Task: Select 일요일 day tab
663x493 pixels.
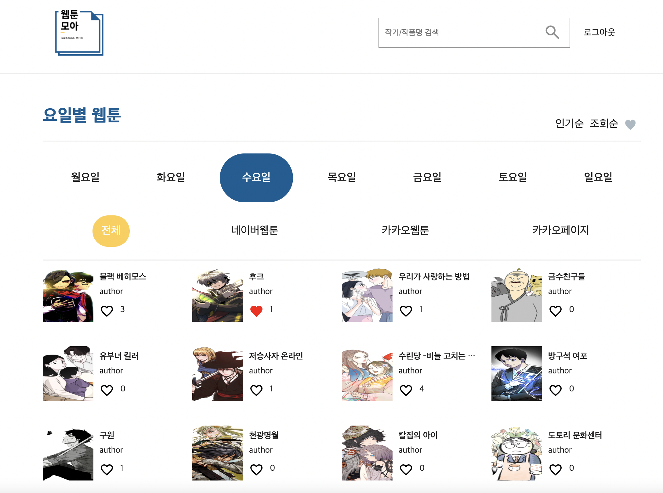Action: (598, 177)
